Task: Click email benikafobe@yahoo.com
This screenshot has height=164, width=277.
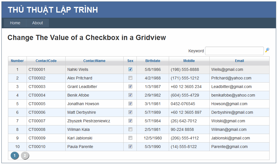Action: [233, 95]
